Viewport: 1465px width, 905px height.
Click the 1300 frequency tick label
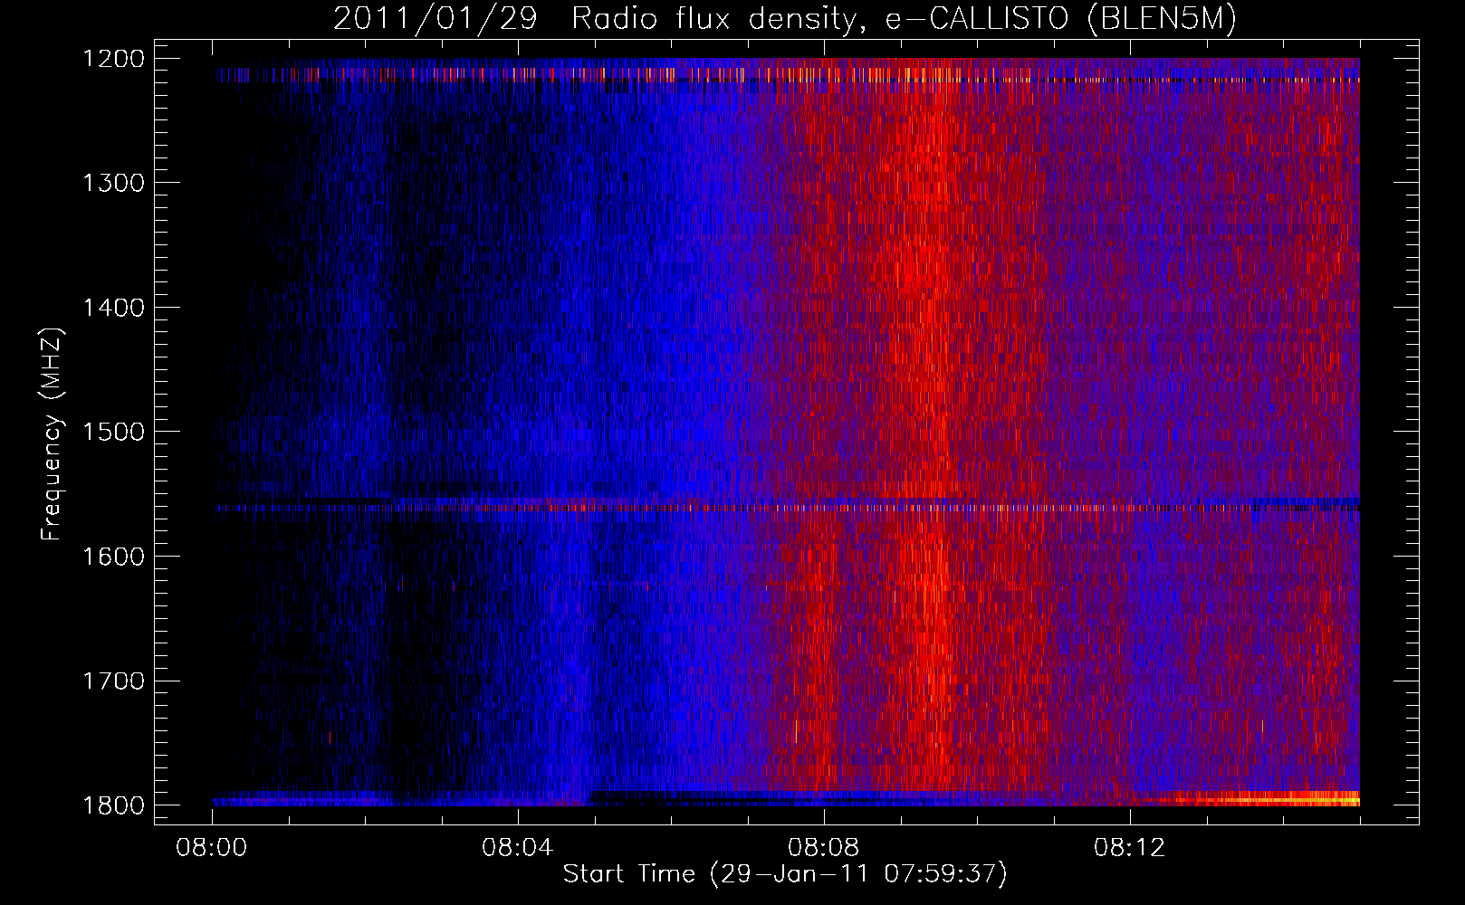click(114, 183)
